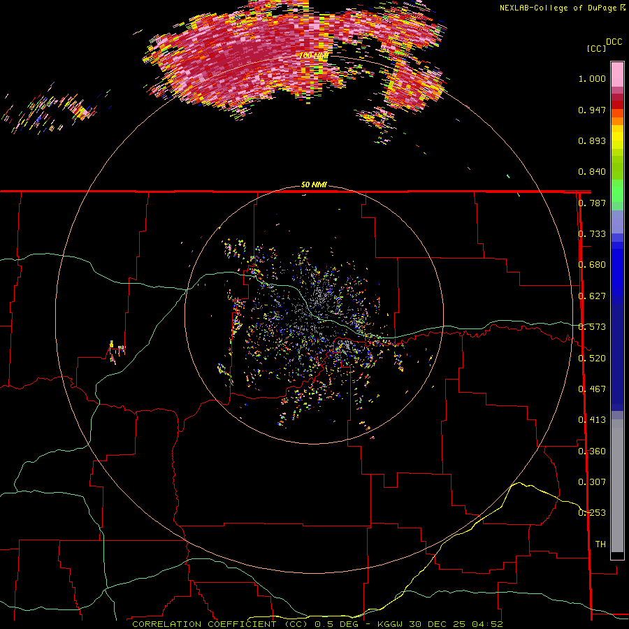629x629 pixels.
Task: Click the 0.573 color scale label
Action: pos(592,327)
